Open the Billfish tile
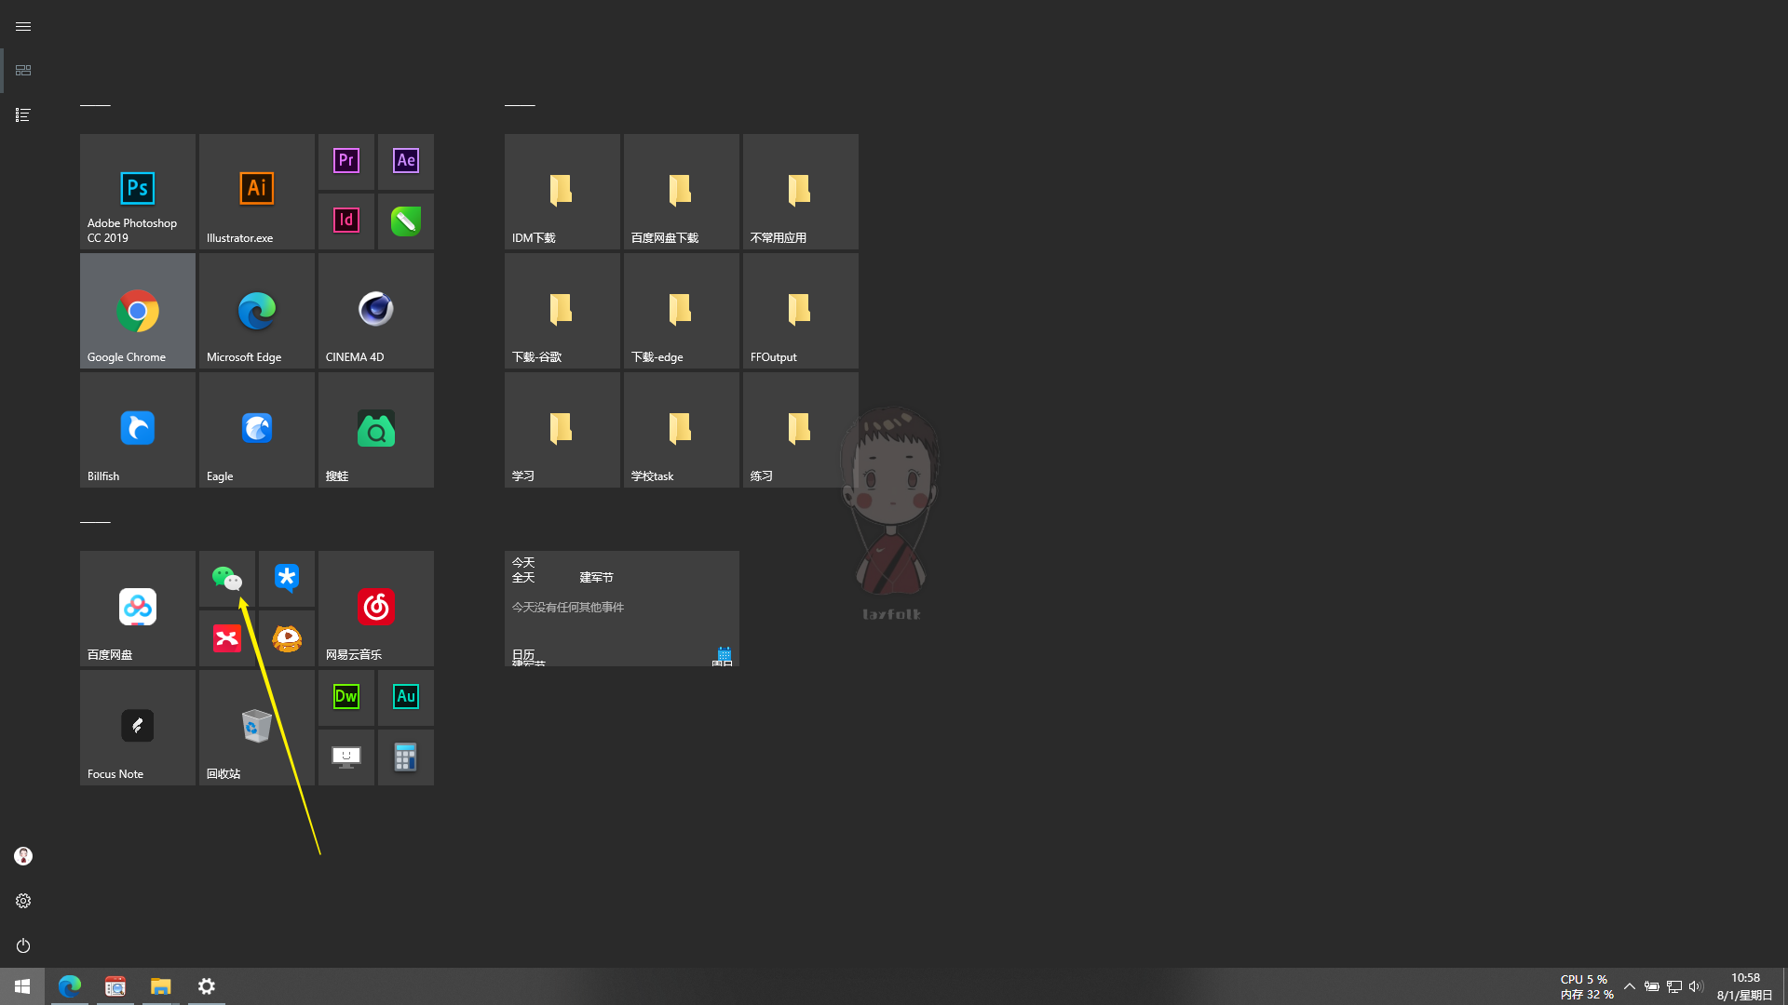Viewport: 1788px width, 1005px height. click(x=137, y=429)
